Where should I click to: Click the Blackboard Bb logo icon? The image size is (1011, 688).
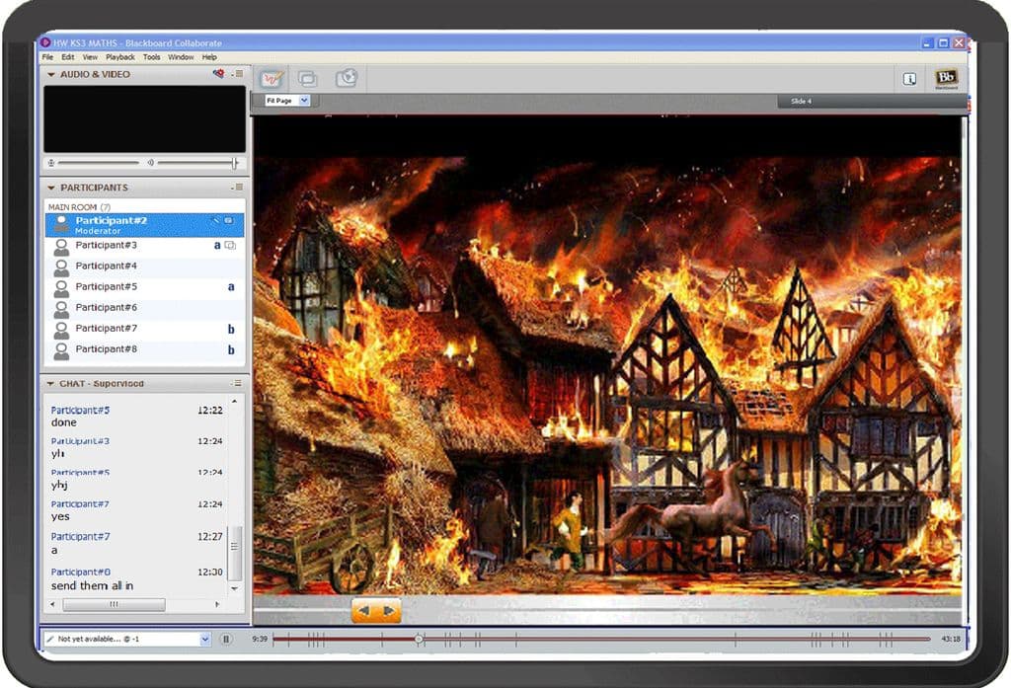(x=946, y=79)
